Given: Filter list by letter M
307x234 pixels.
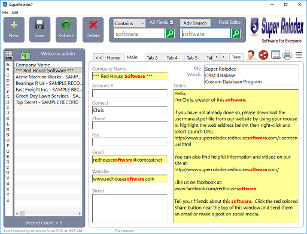Looking at the screenshot, I should click(x=8, y=129).
